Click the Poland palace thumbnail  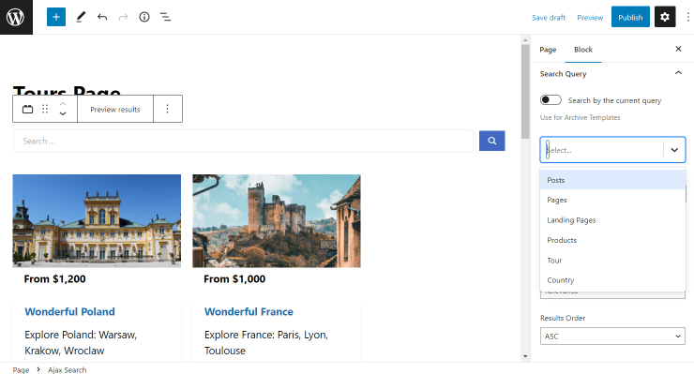(x=97, y=221)
